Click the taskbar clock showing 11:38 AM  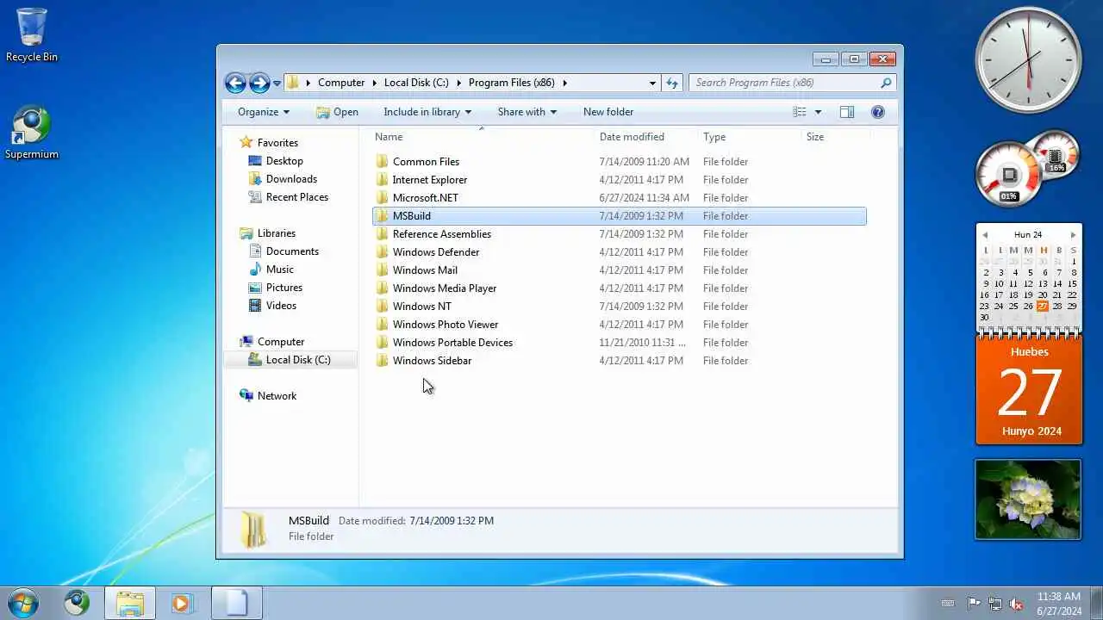1059,604
